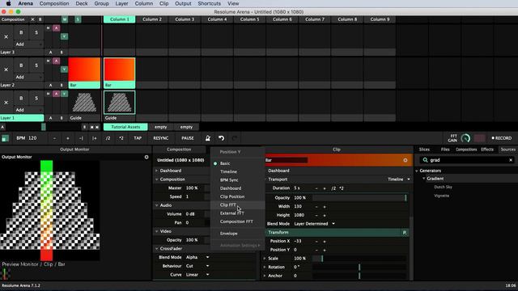Select the Tutorial Assets deck tab
518x291 pixels.
(125, 127)
